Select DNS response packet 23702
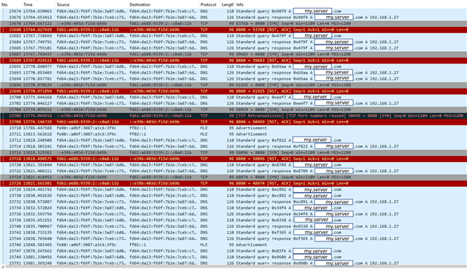 pyautogui.click(x=233, y=104)
